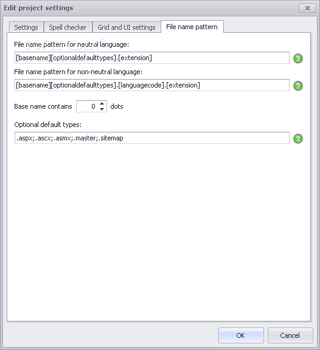This screenshot has height=350, width=320.
Task: Decrease the base name dots count
Action: 102,109
